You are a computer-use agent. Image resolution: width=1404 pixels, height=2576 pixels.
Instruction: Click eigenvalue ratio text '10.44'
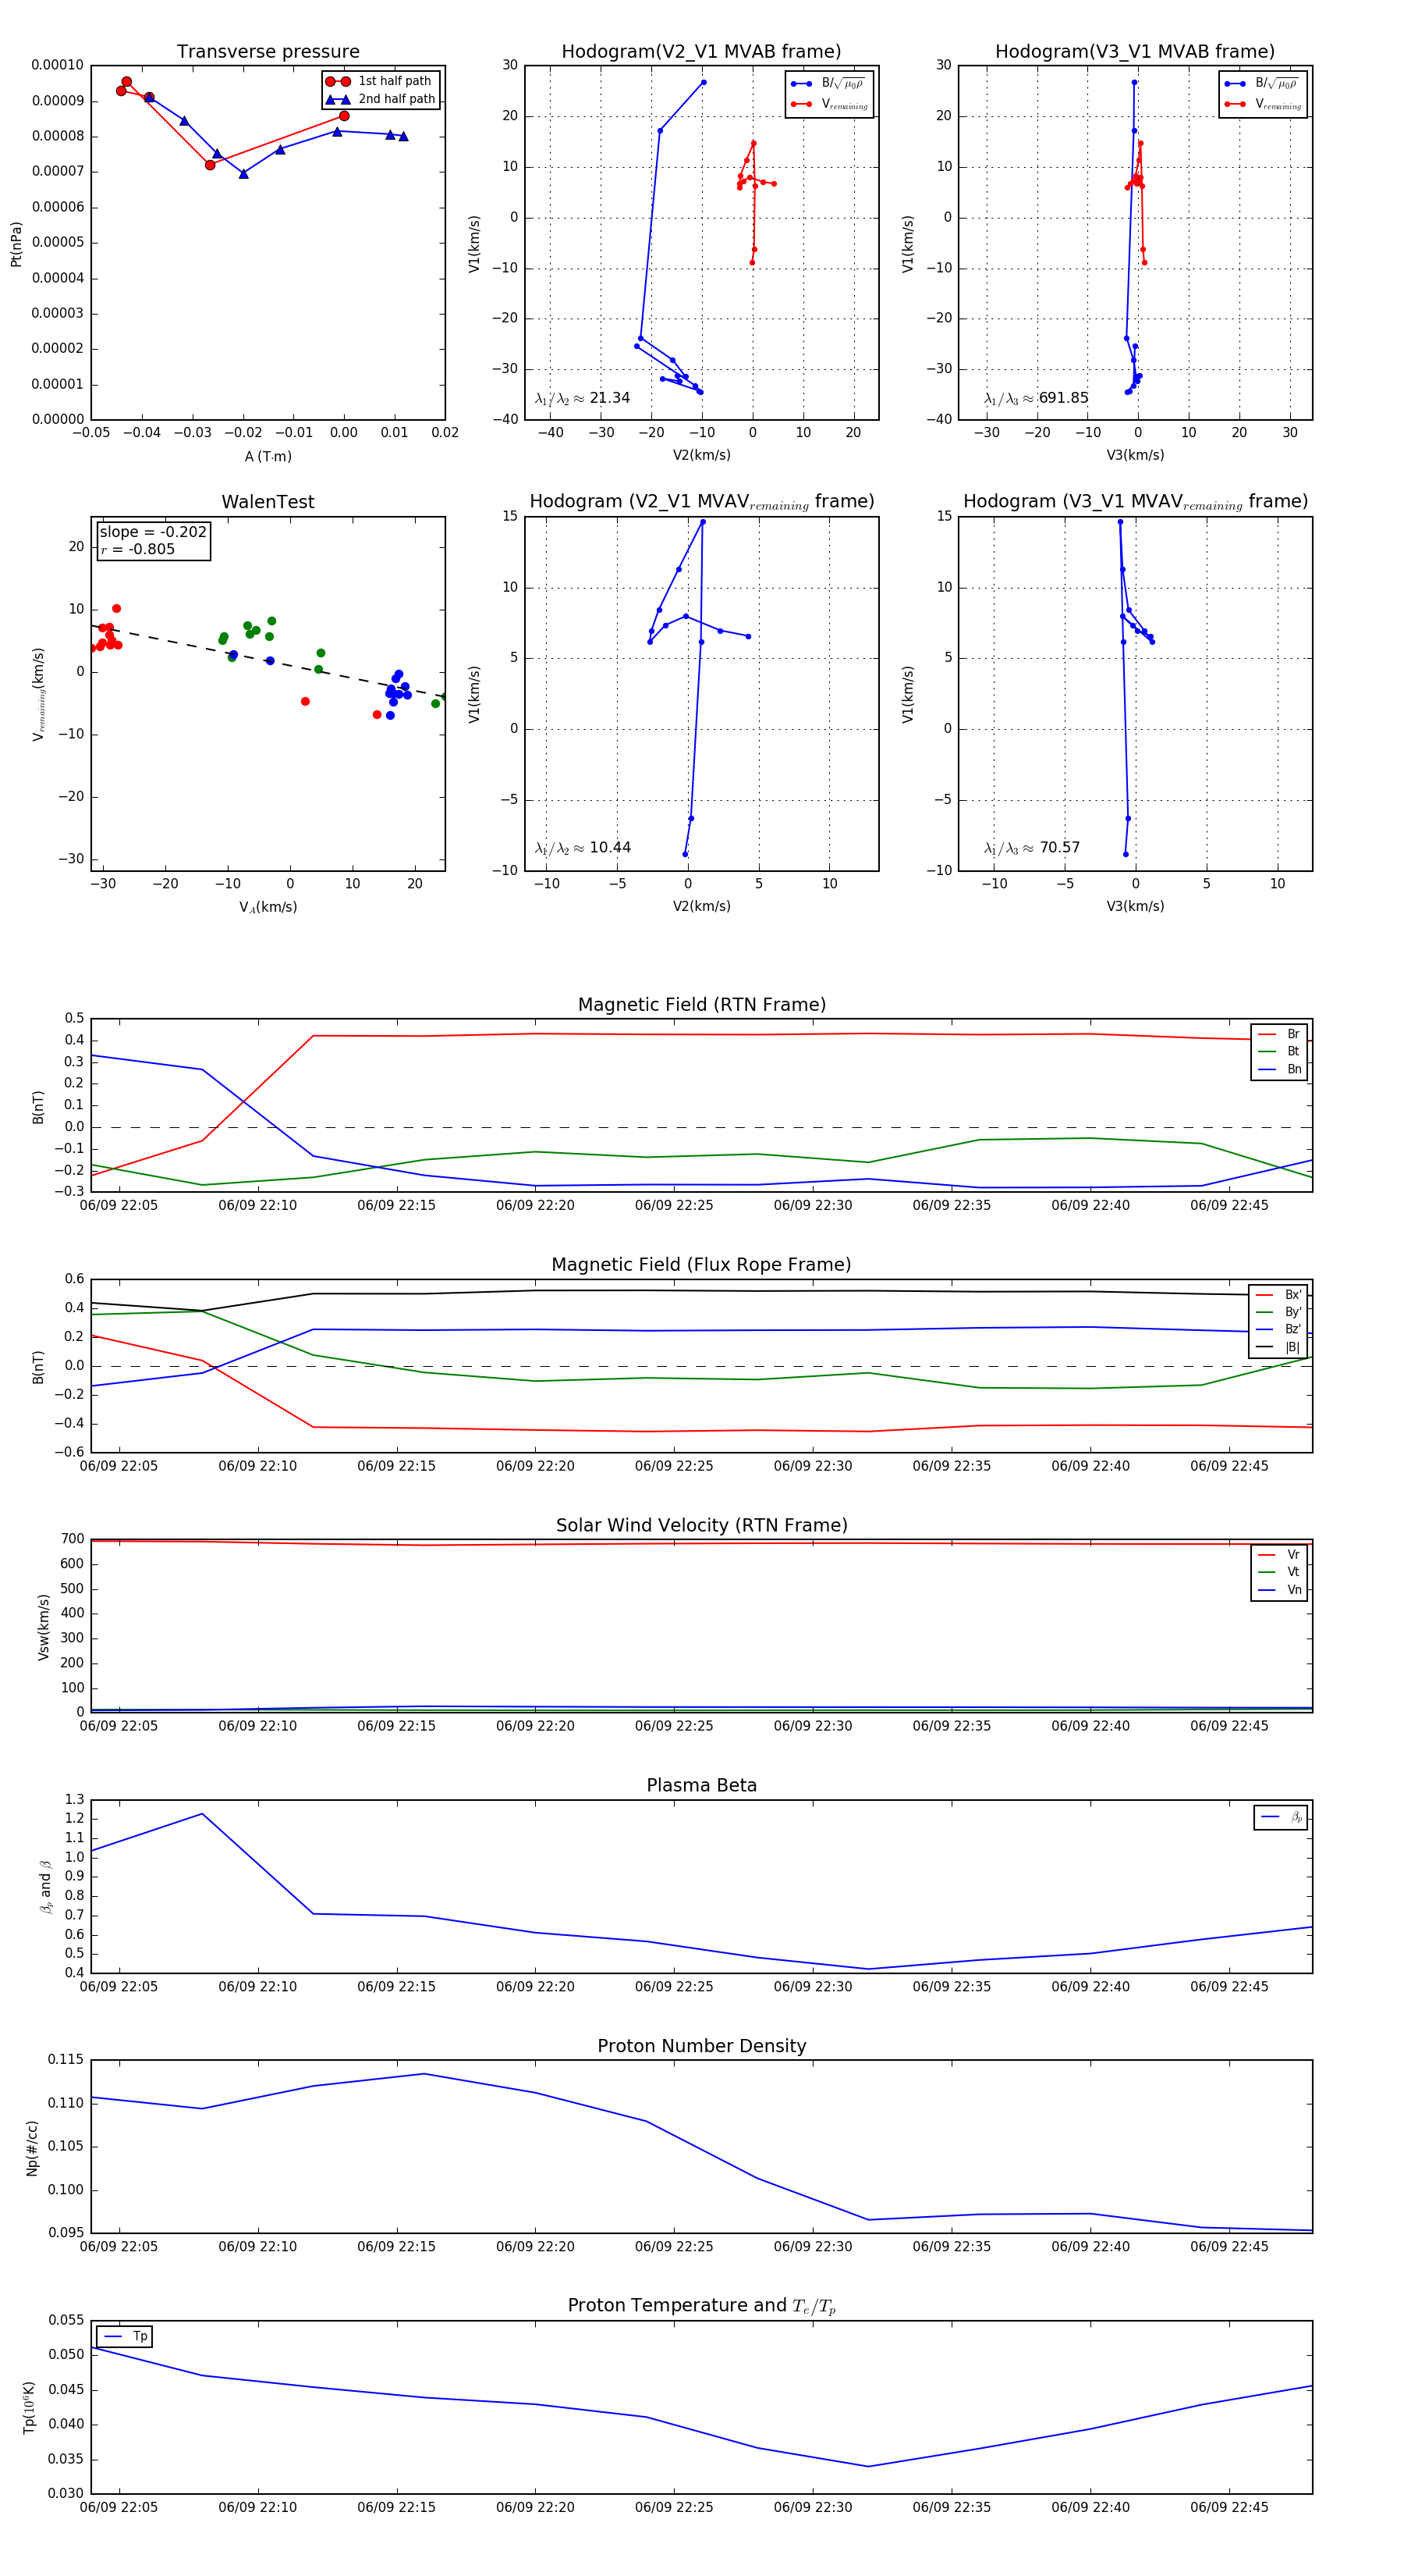click(x=609, y=848)
